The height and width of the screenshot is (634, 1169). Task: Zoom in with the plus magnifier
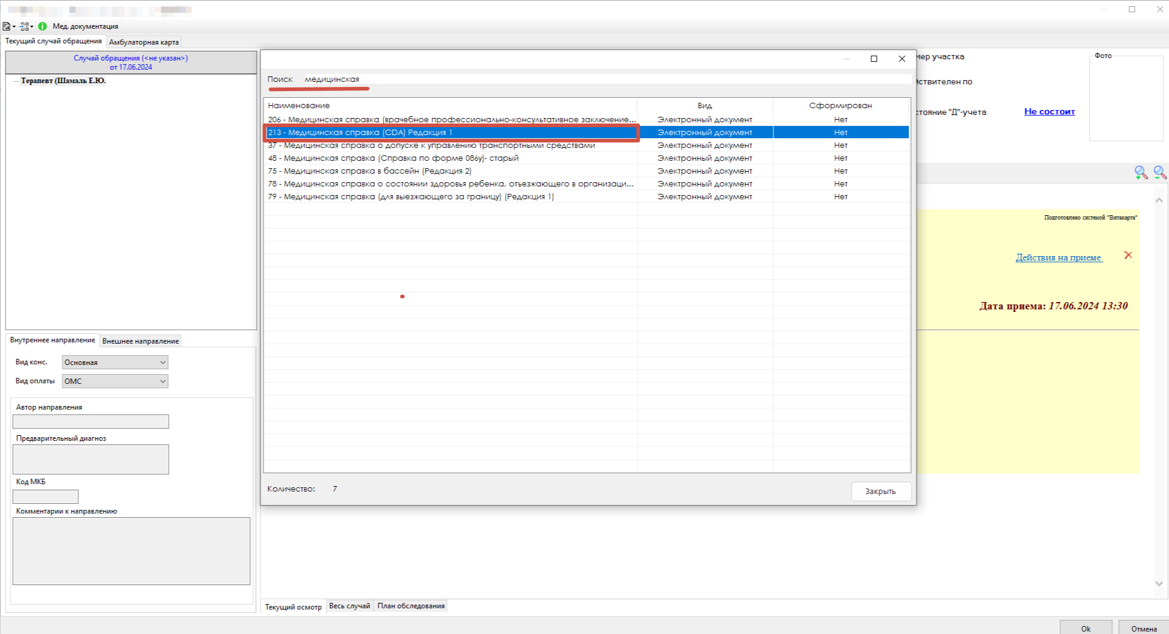pos(1141,172)
